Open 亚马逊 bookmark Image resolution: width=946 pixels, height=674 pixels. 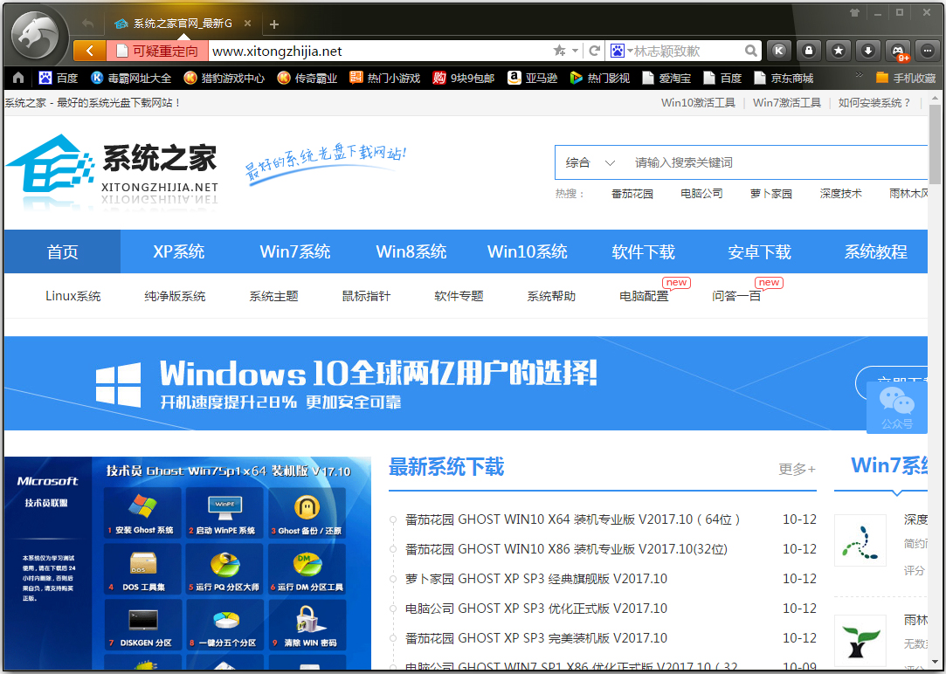pyautogui.click(x=532, y=78)
